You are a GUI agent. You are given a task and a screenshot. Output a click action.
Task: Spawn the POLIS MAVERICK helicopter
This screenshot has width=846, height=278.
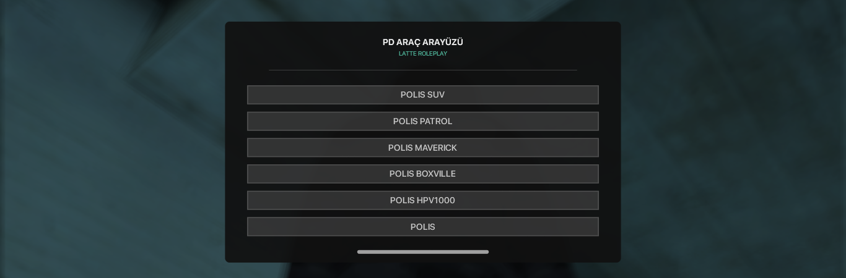[422, 148]
